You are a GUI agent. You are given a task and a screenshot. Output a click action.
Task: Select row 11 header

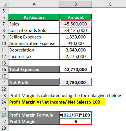coord(4,50)
